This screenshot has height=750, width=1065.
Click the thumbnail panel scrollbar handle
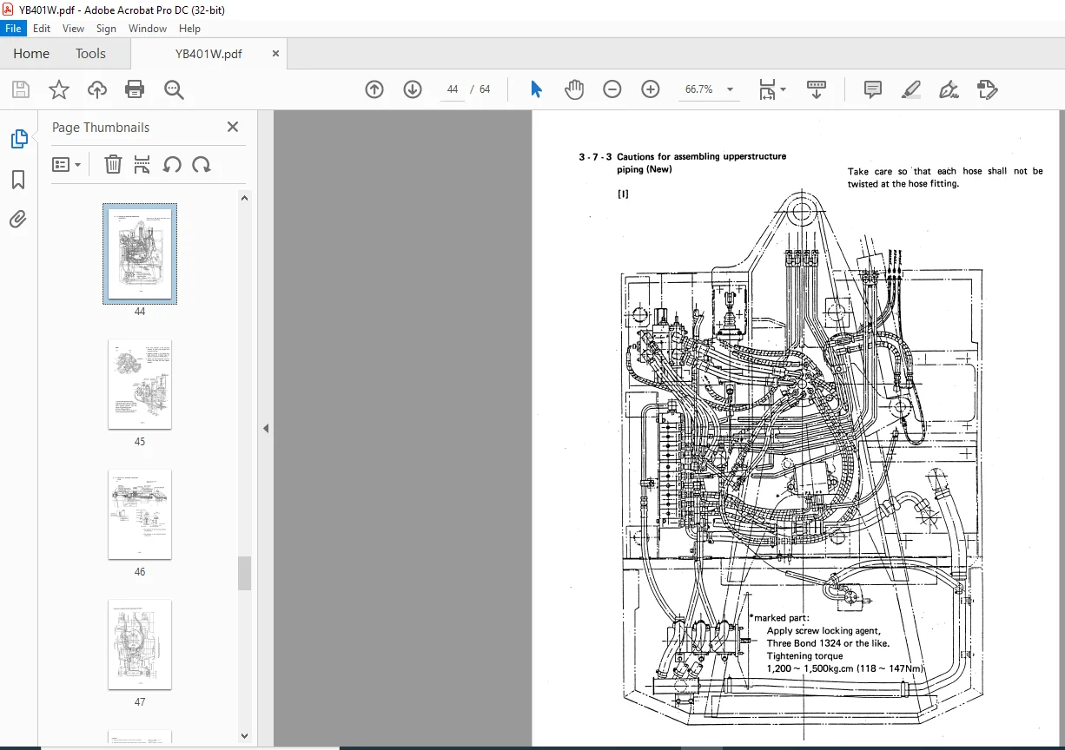point(244,573)
